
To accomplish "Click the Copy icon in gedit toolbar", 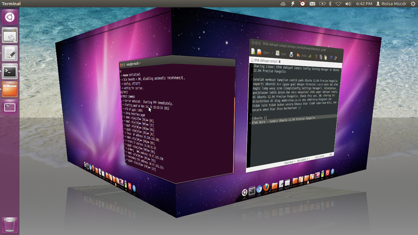I will coord(321,57).
